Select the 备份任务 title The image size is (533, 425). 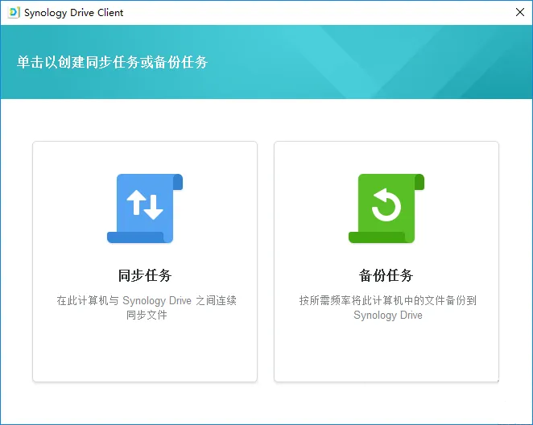tap(386, 275)
